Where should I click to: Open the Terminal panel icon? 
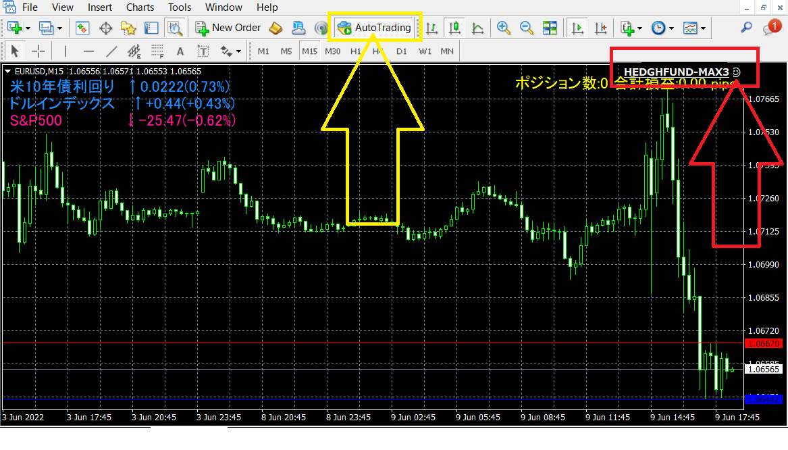[x=151, y=28]
